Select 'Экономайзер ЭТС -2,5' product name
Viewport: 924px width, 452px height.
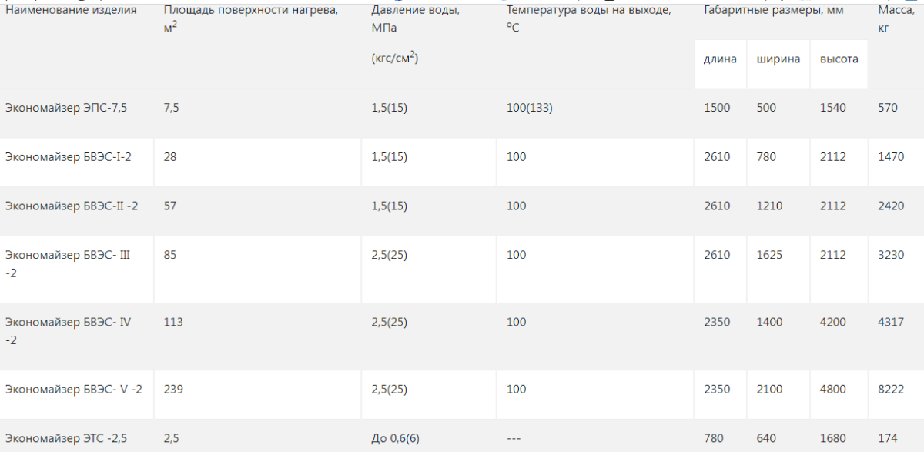68,438
